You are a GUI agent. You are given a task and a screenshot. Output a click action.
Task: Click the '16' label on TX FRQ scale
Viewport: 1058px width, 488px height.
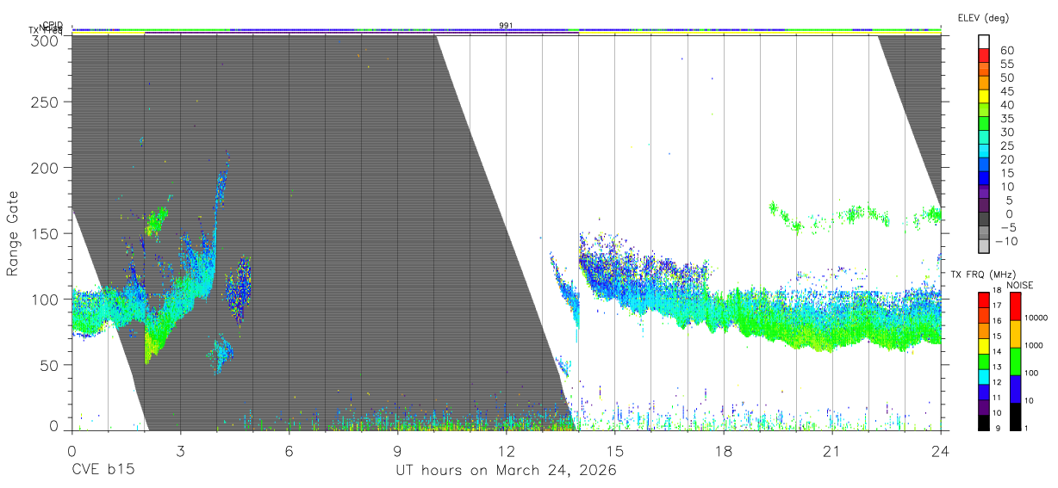pos(999,320)
